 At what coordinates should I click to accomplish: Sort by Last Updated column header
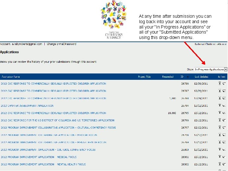tap(201, 77)
